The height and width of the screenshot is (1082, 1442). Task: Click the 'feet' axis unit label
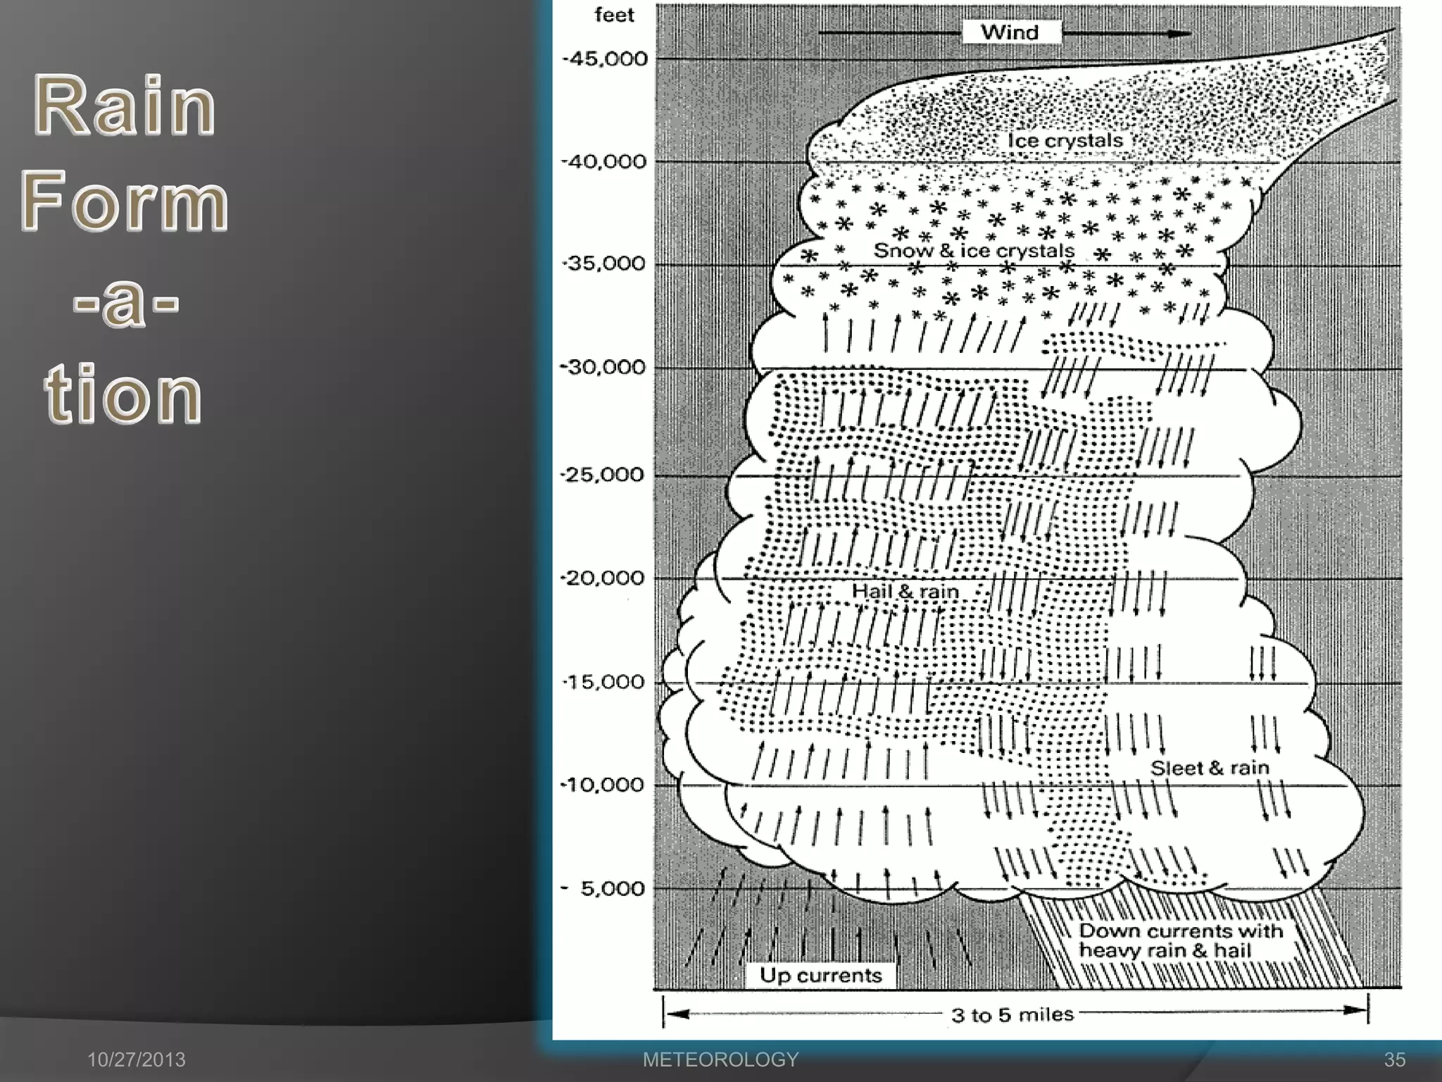tap(614, 15)
